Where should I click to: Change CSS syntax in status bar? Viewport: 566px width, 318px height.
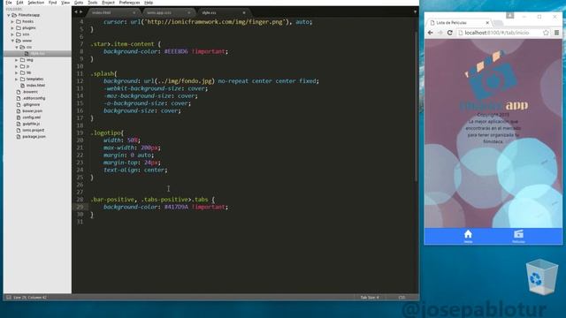(402, 298)
